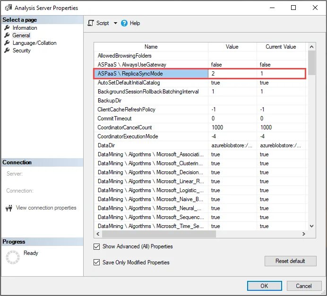The image size is (327, 296).
Task: Select the AutoSetDefaultInitialCatalog row
Action: click(x=200, y=83)
